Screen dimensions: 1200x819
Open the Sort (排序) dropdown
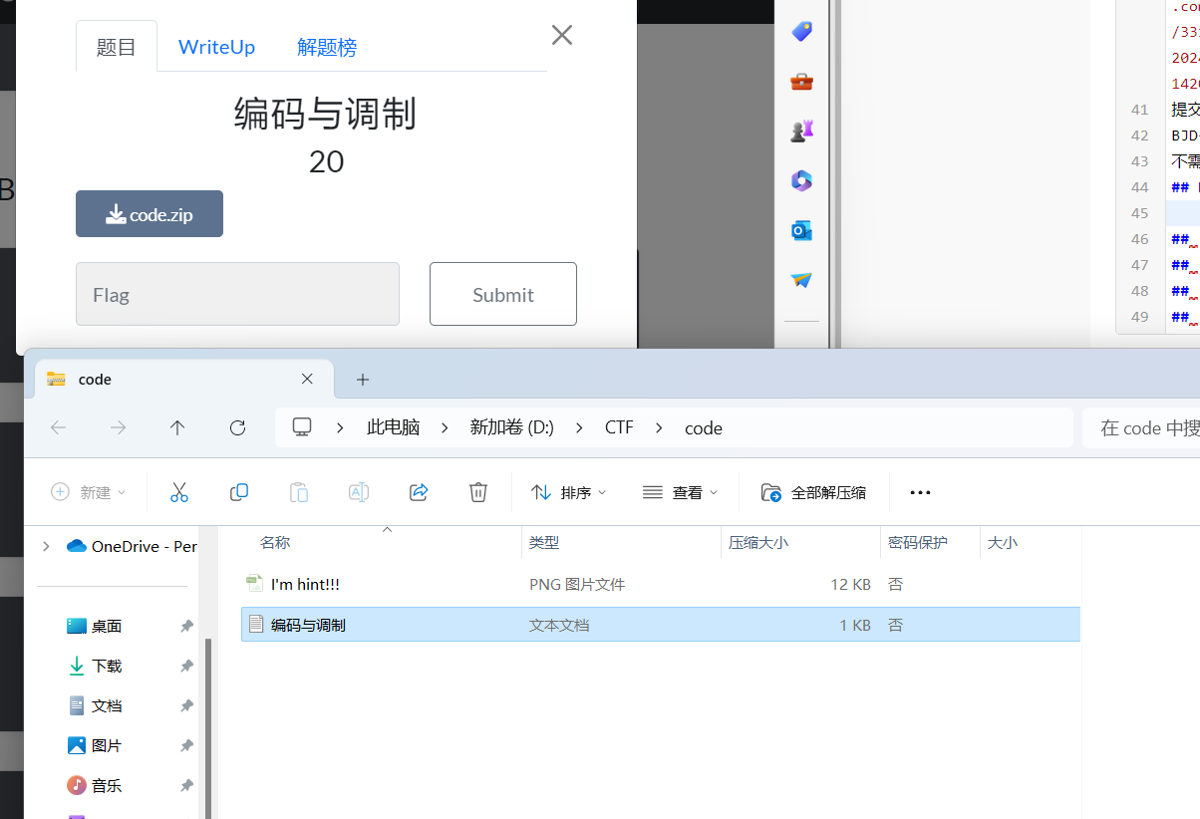tap(569, 492)
